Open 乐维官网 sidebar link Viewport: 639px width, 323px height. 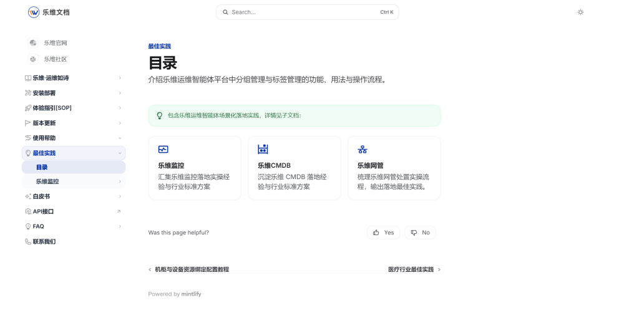(x=56, y=43)
